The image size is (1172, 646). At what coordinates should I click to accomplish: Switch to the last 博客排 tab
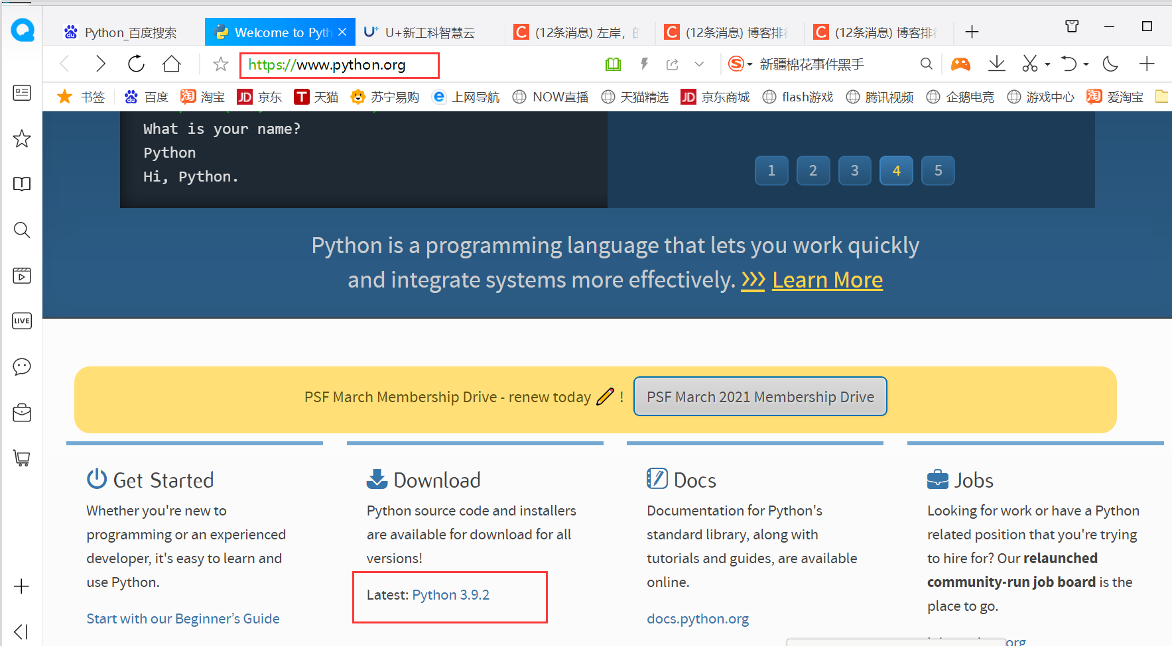879,32
